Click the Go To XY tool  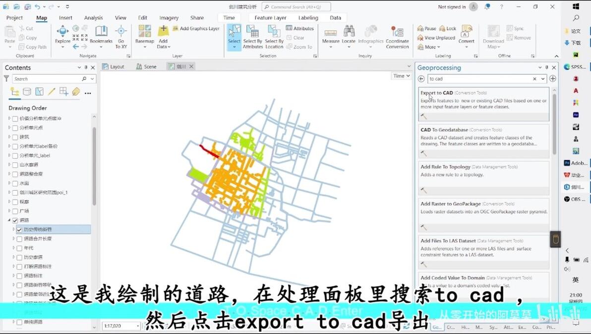coord(121,37)
